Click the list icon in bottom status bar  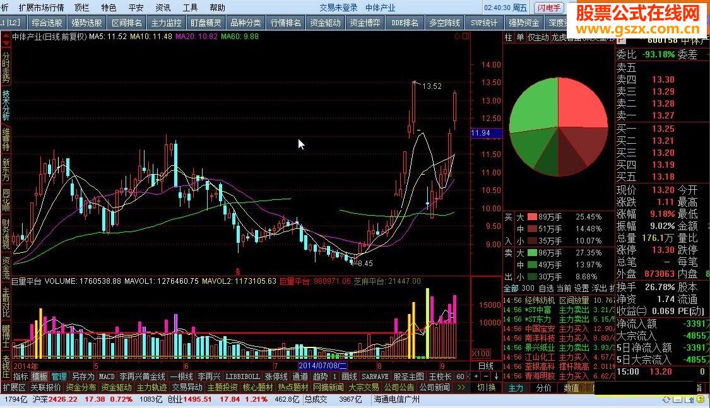click(x=677, y=400)
